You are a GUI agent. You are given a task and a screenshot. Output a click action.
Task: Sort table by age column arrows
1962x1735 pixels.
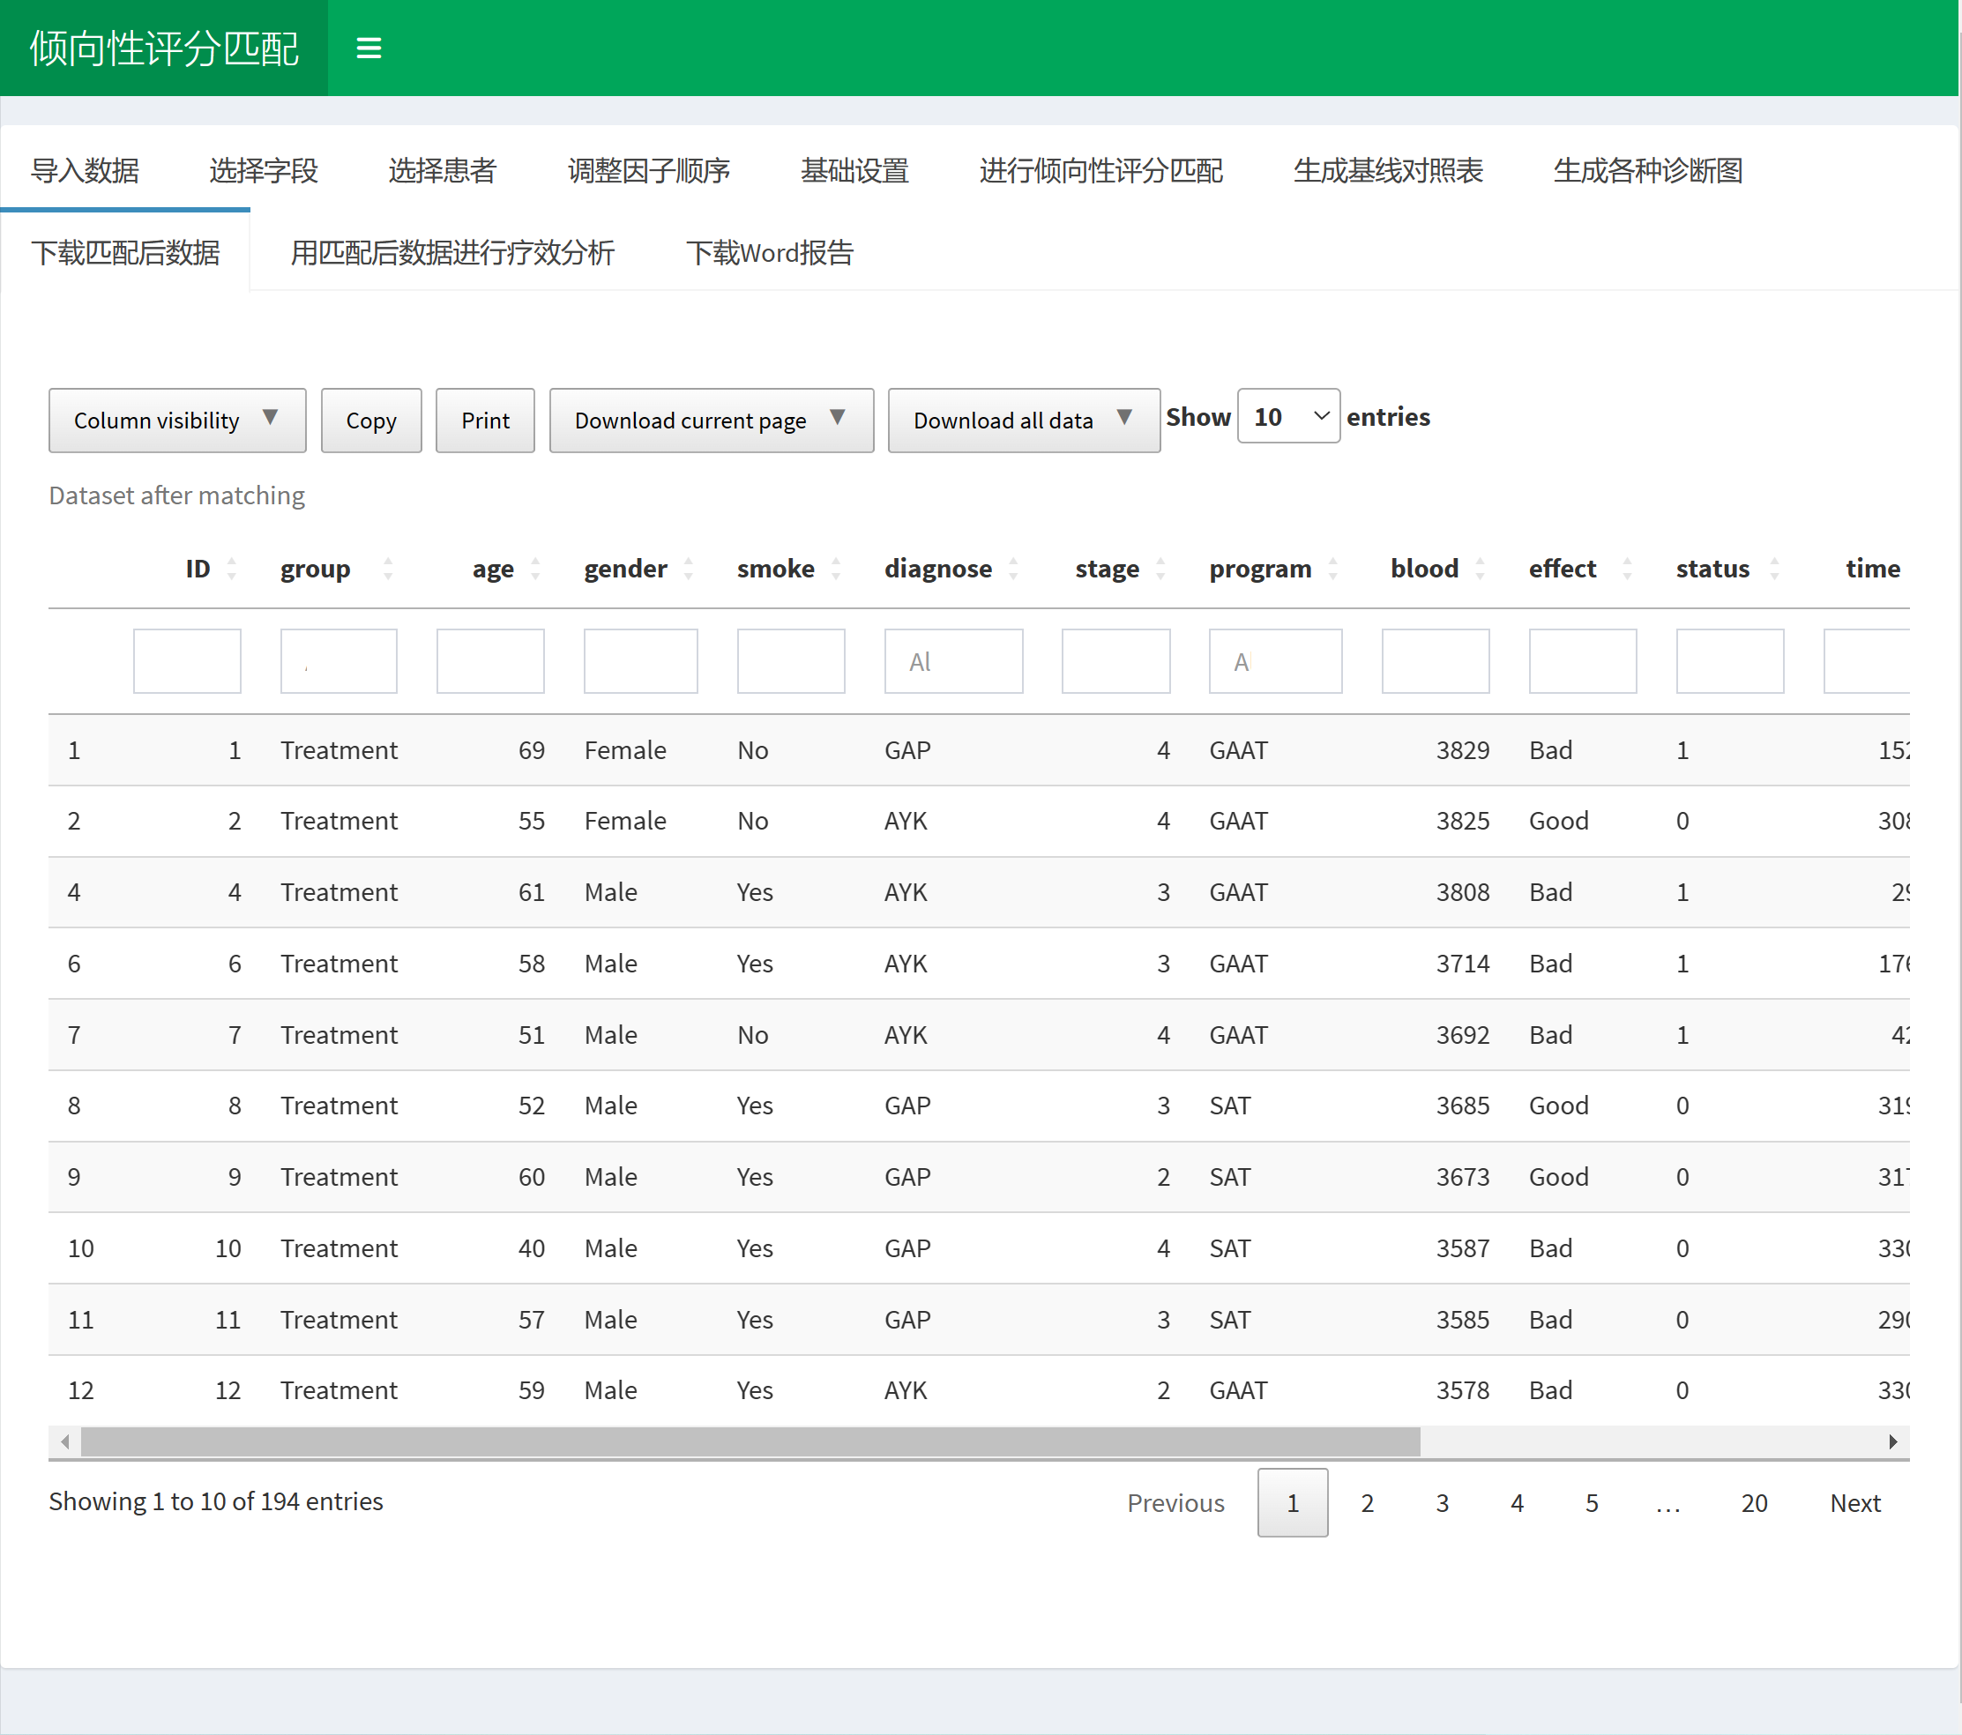tap(535, 569)
